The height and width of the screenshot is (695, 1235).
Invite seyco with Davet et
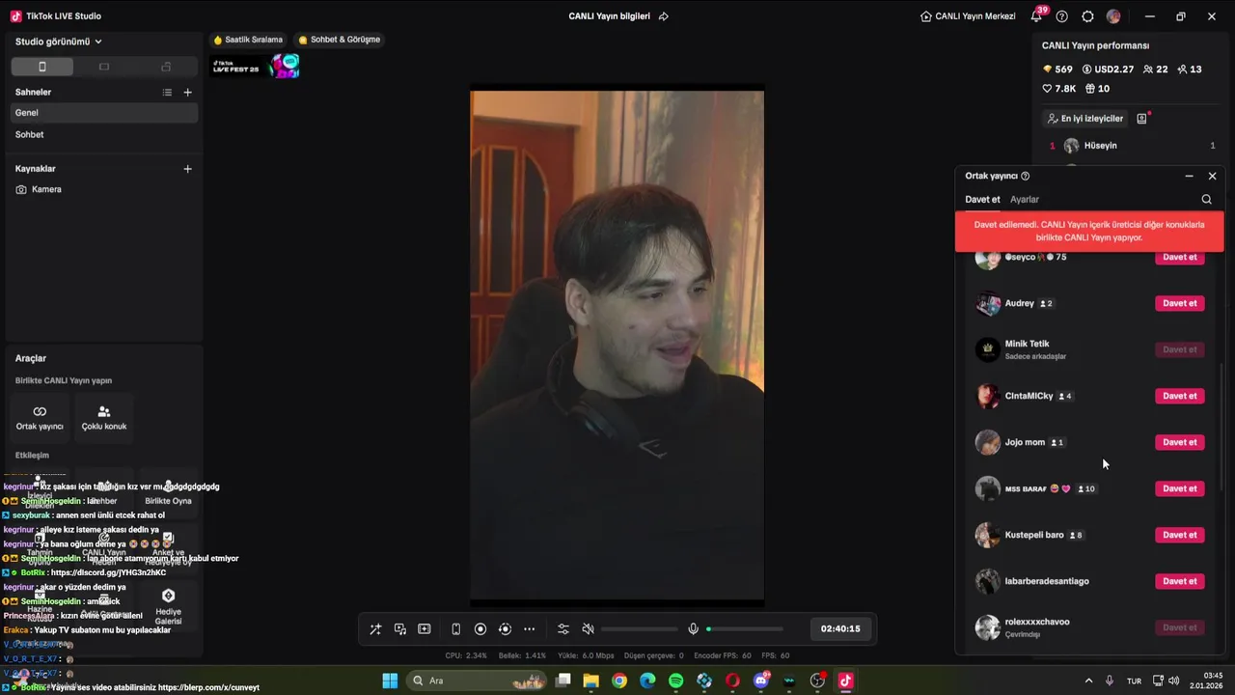coord(1179,257)
